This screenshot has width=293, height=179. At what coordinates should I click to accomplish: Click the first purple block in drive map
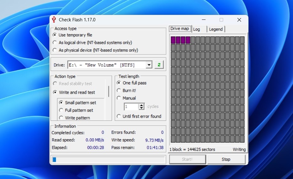tap(173, 40)
